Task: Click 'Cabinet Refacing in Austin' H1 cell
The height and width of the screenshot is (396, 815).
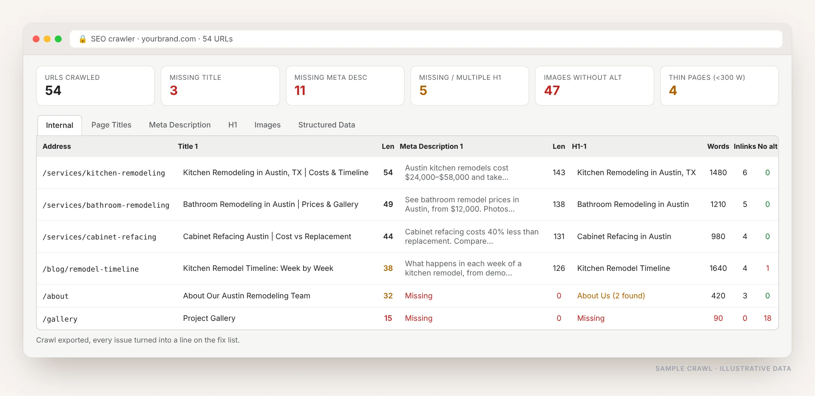Action: pyautogui.click(x=624, y=236)
